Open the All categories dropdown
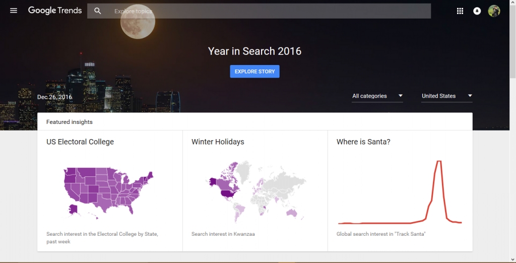Screen dimensions: 516x263 coord(377,96)
